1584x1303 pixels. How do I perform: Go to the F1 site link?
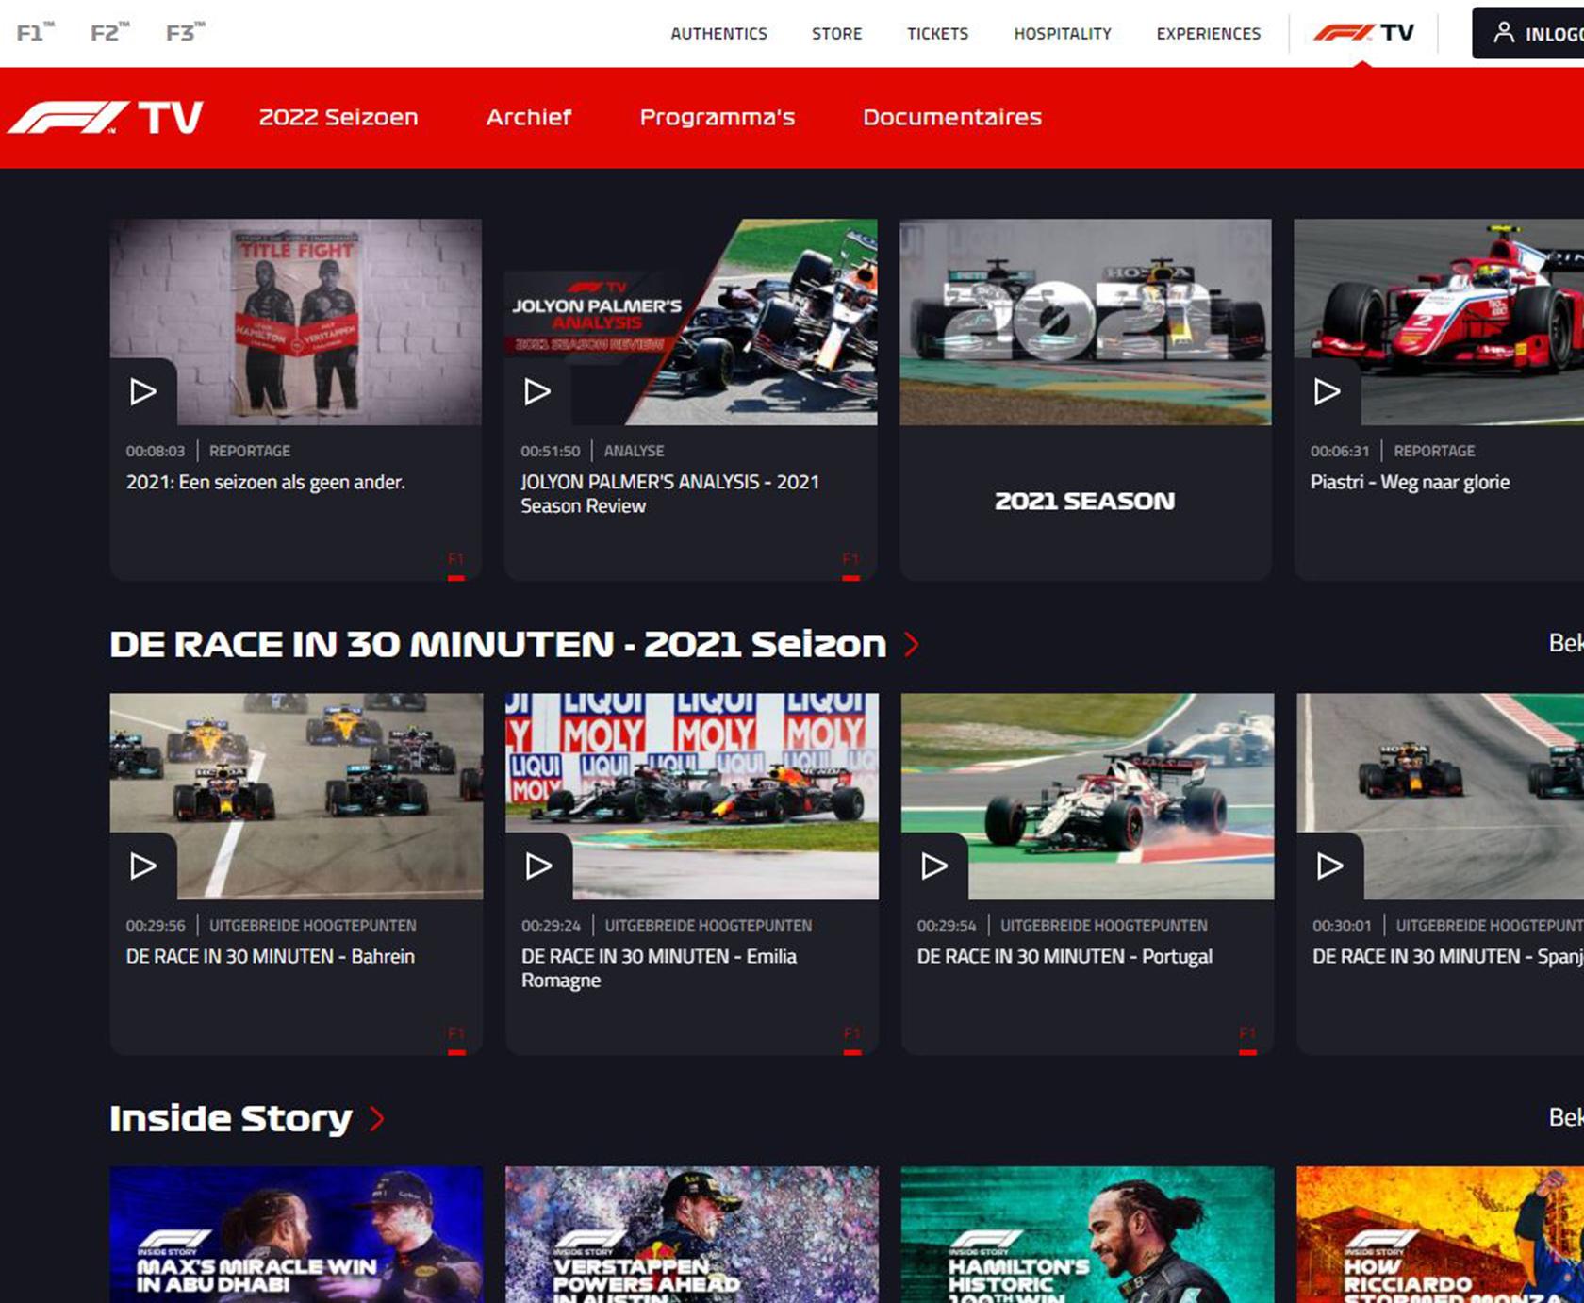click(35, 33)
